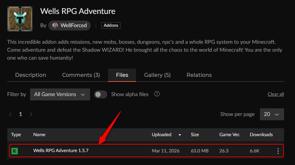Click the WellForced avatar icon
295x165 pixels.
pos(55,26)
